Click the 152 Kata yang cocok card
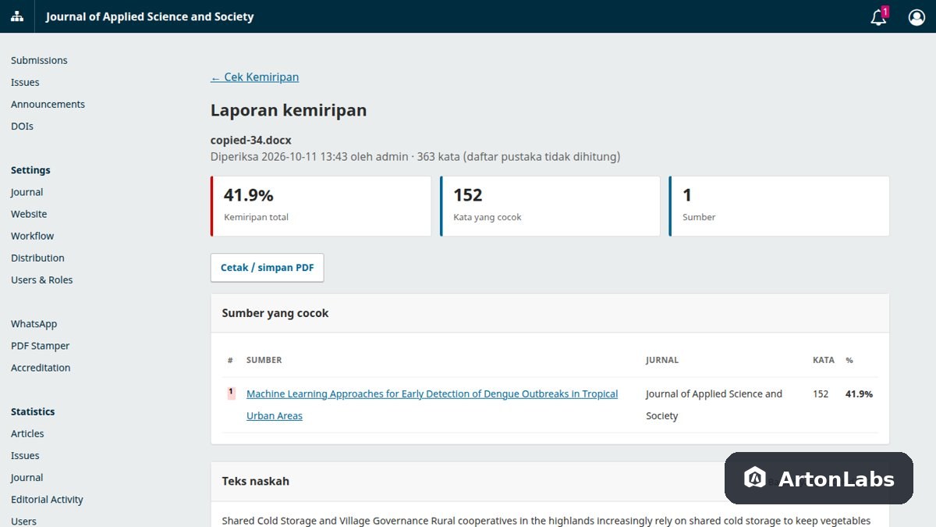The height and width of the screenshot is (527, 936). [x=550, y=206]
